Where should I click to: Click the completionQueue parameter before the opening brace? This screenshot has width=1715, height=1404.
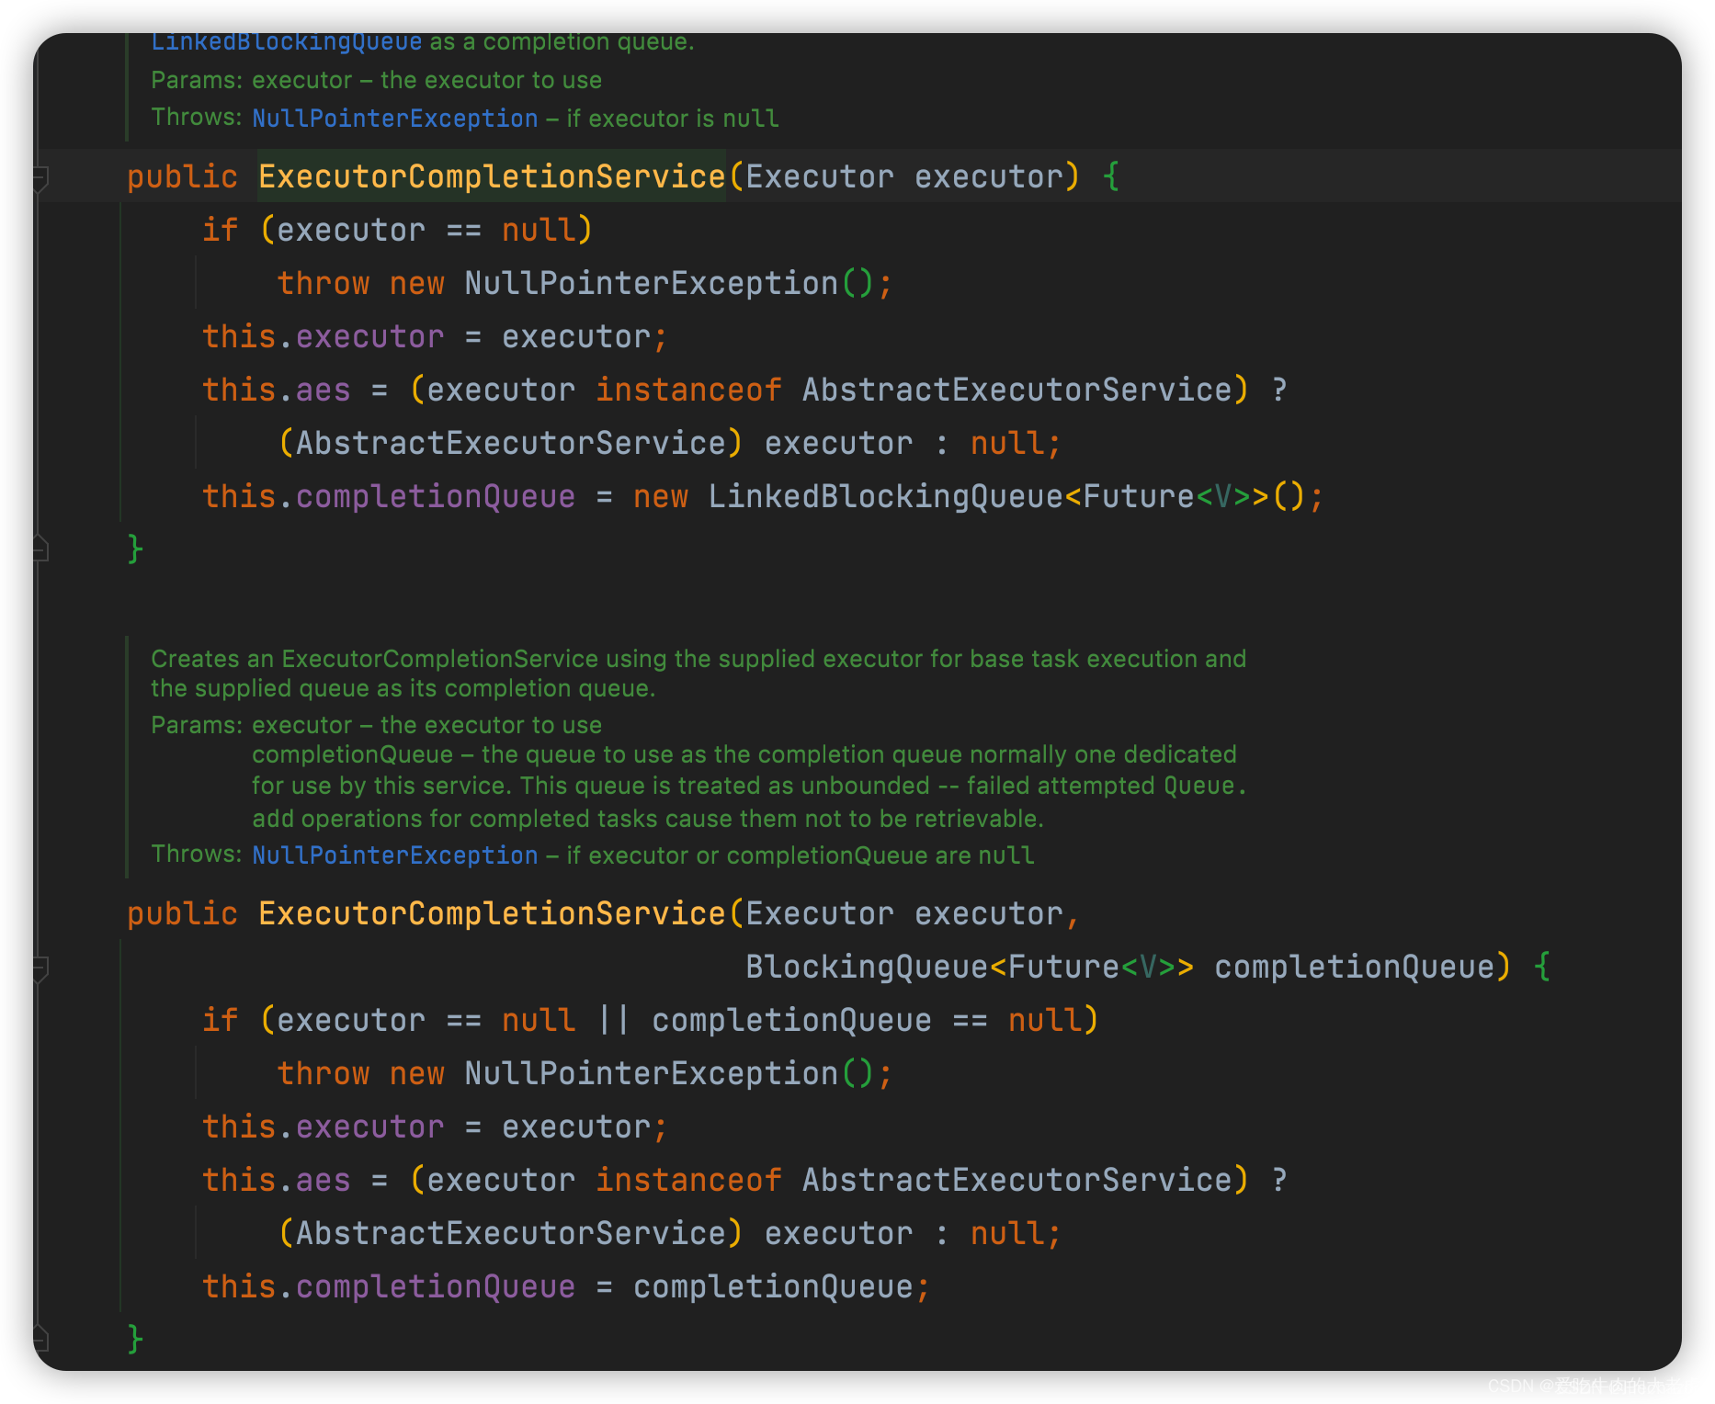point(1354,967)
